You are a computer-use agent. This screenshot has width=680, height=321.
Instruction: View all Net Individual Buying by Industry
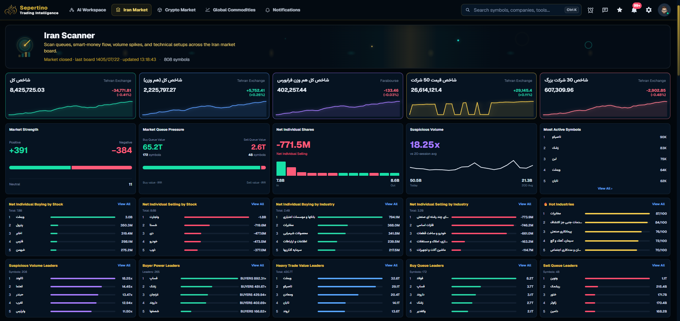(x=391, y=204)
